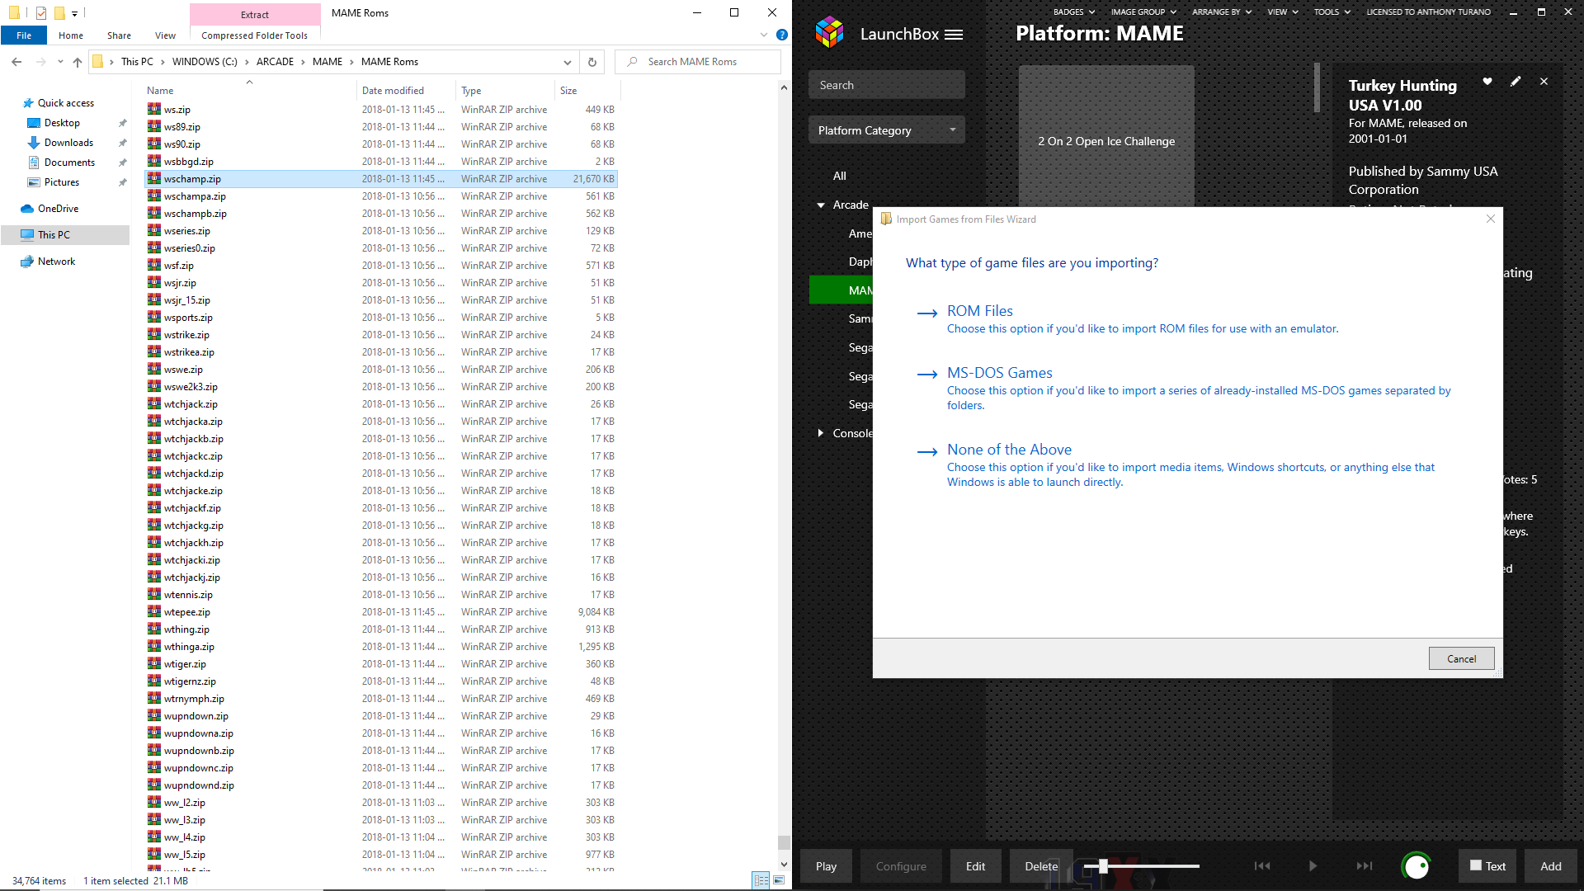Click the wschamp.zip WinRAR icon

tap(154, 178)
